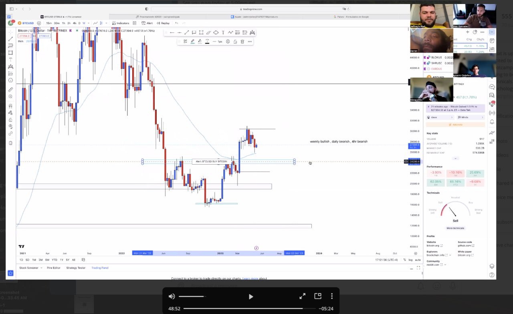
Task: Select the Text tool in left sidebar
Action: tap(10, 59)
